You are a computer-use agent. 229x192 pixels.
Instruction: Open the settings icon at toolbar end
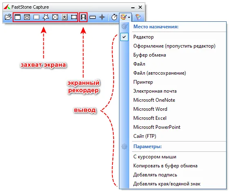[138, 17]
